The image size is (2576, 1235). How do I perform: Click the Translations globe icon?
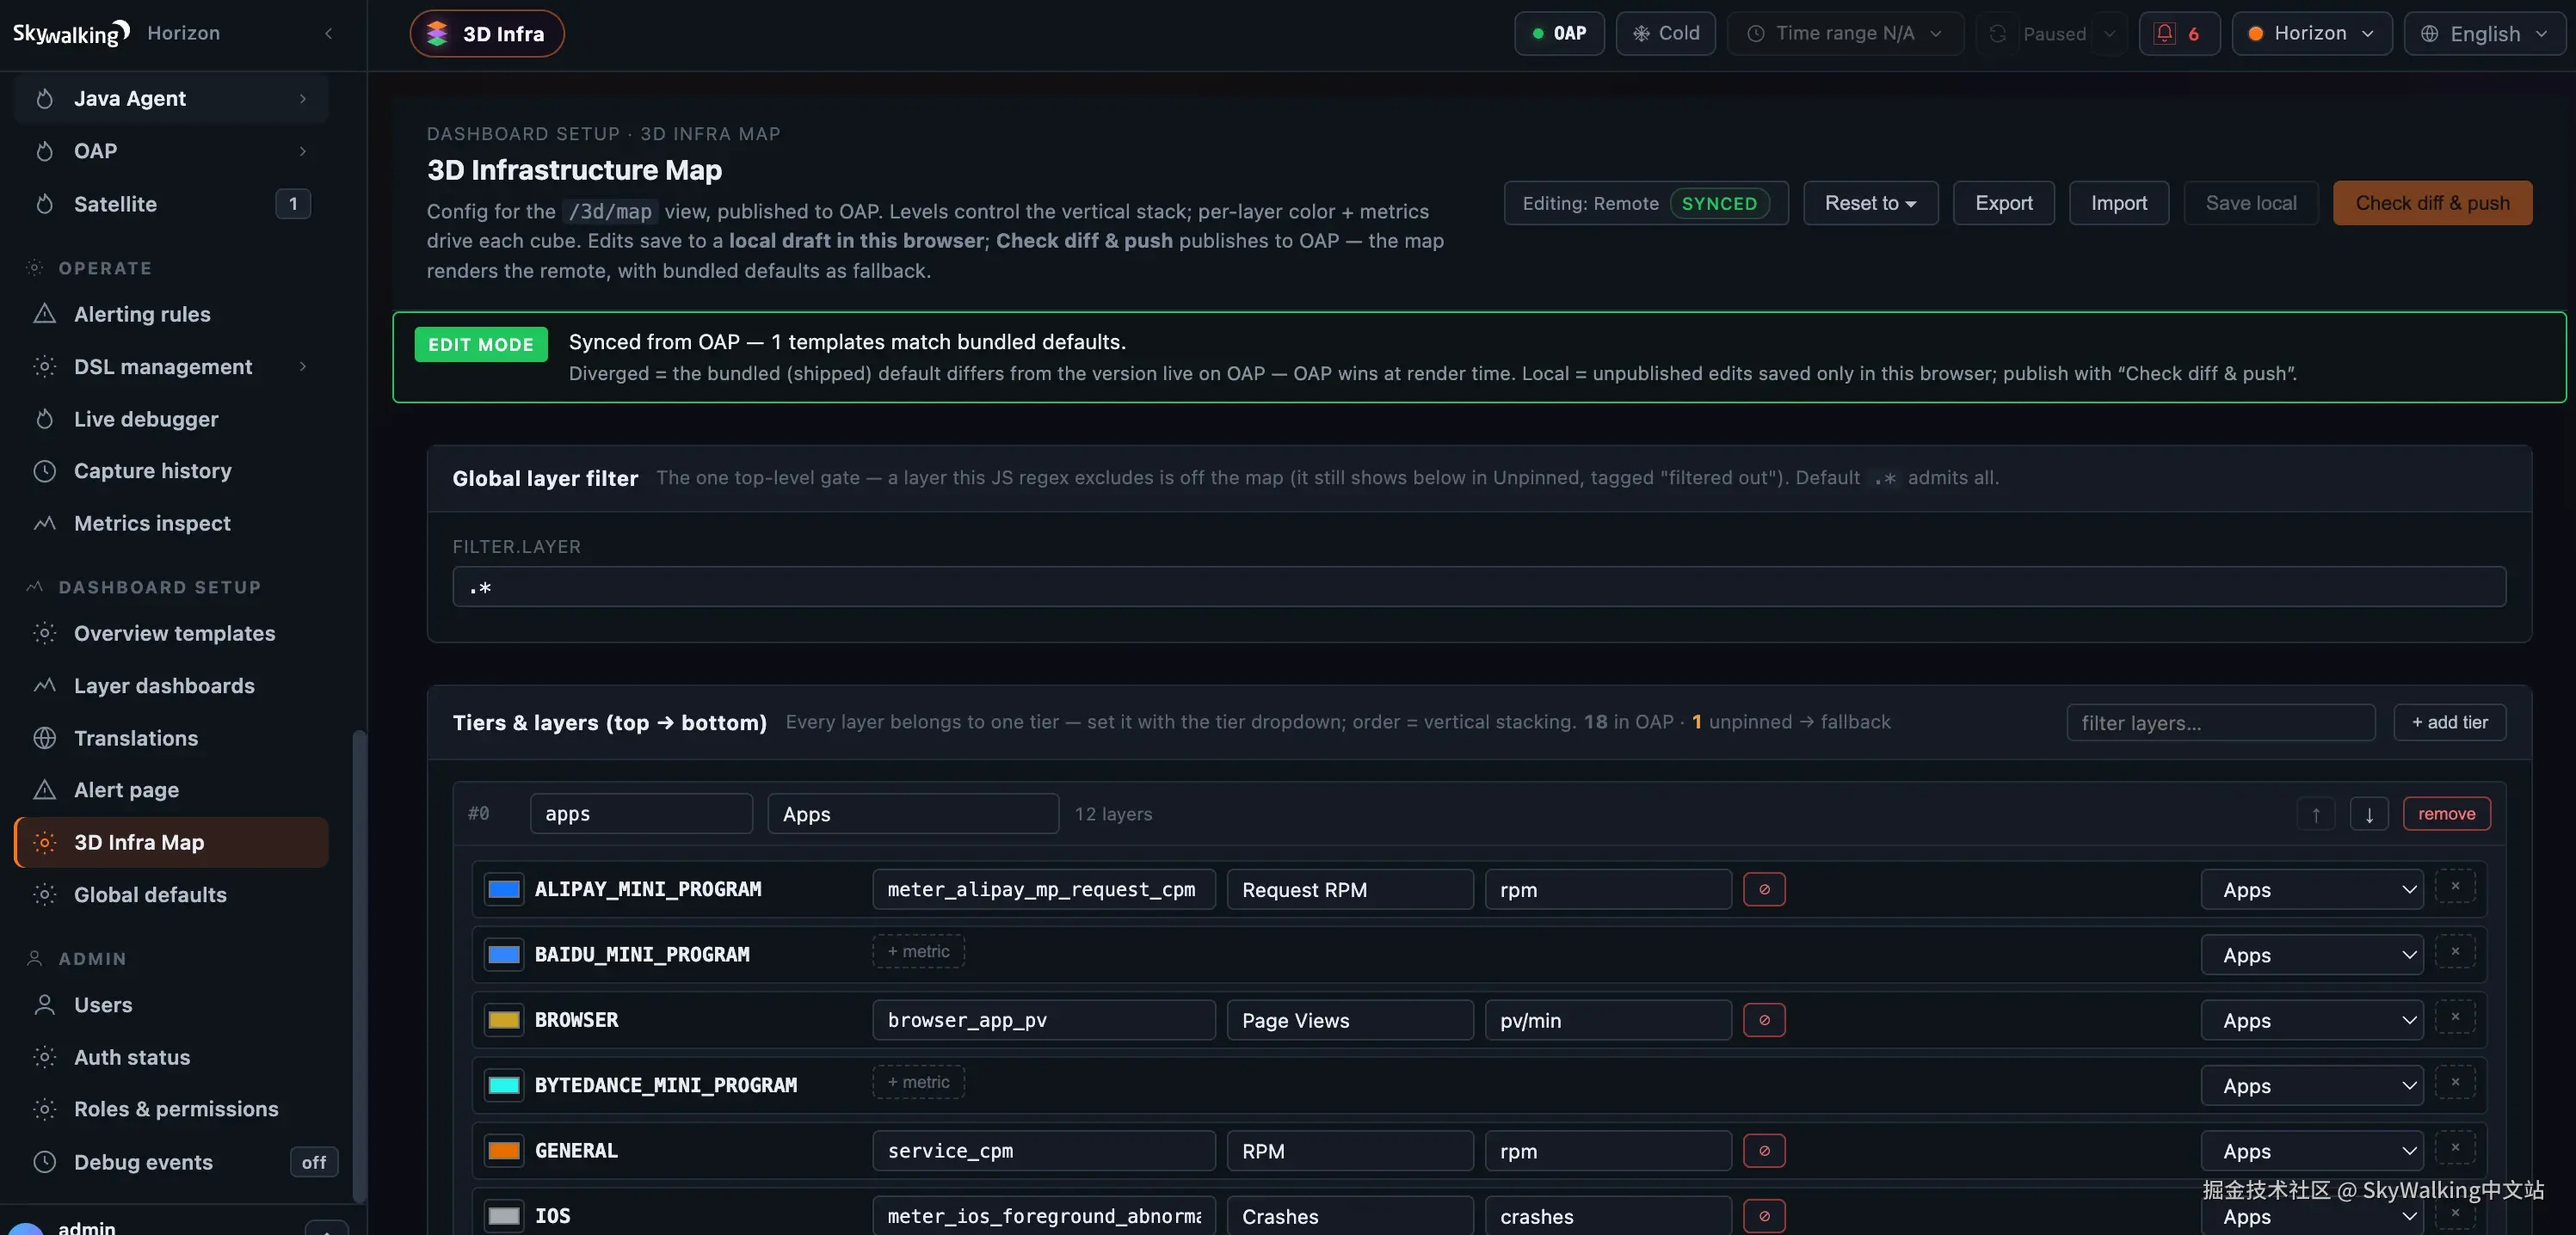pos(44,739)
